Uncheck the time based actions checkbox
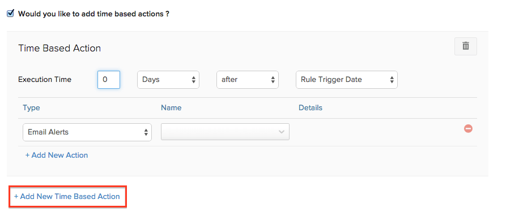The width and height of the screenshot is (519, 212). pyautogui.click(x=10, y=14)
